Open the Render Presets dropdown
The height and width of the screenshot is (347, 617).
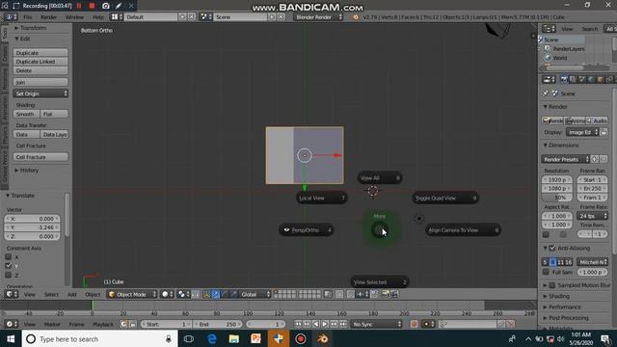[566, 159]
